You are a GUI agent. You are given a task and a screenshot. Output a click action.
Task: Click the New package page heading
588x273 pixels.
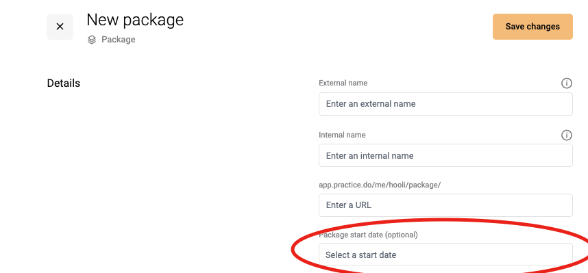[x=135, y=20]
